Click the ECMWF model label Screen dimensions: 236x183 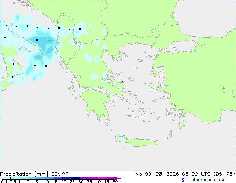[x=60, y=174]
